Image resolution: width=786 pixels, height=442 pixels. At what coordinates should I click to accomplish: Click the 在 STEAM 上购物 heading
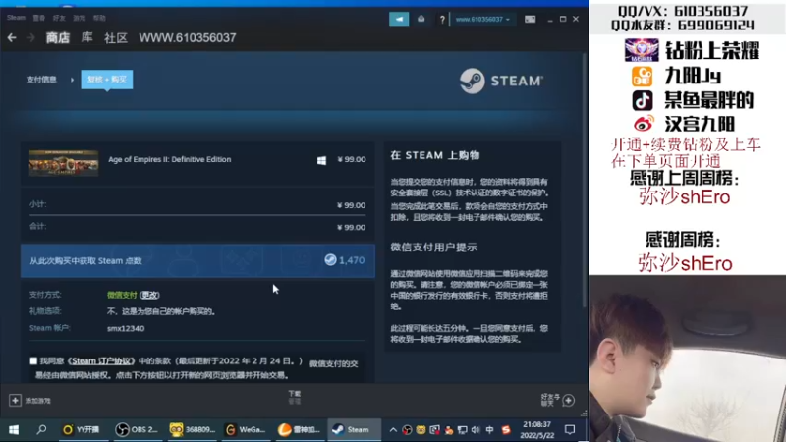click(x=435, y=155)
